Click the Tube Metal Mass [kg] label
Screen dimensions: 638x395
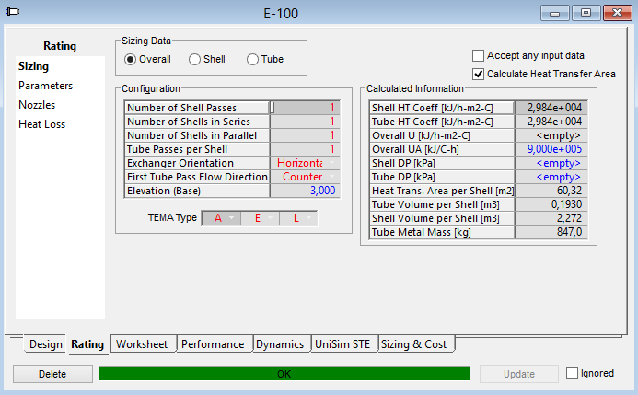(421, 232)
